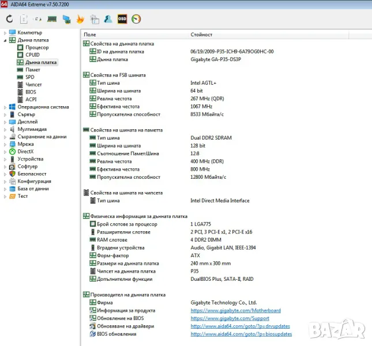Click the Refresh toolbar icon
Image resolution: width=372 pixels, height=346 pixels.
pos(9,19)
